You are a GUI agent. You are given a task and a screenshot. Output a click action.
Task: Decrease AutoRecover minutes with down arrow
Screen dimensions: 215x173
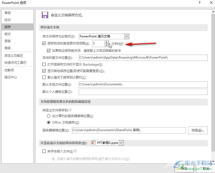pos(106,45)
